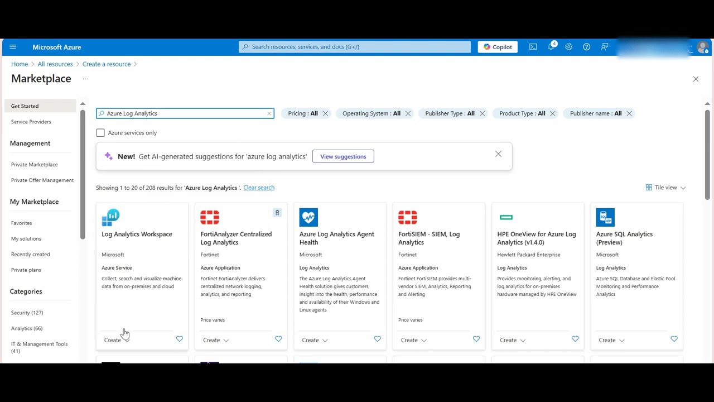Image resolution: width=714 pixels, height=402 pixels.
Task: Click the FortiSIEM product logo
Action: tap(408, 217)
